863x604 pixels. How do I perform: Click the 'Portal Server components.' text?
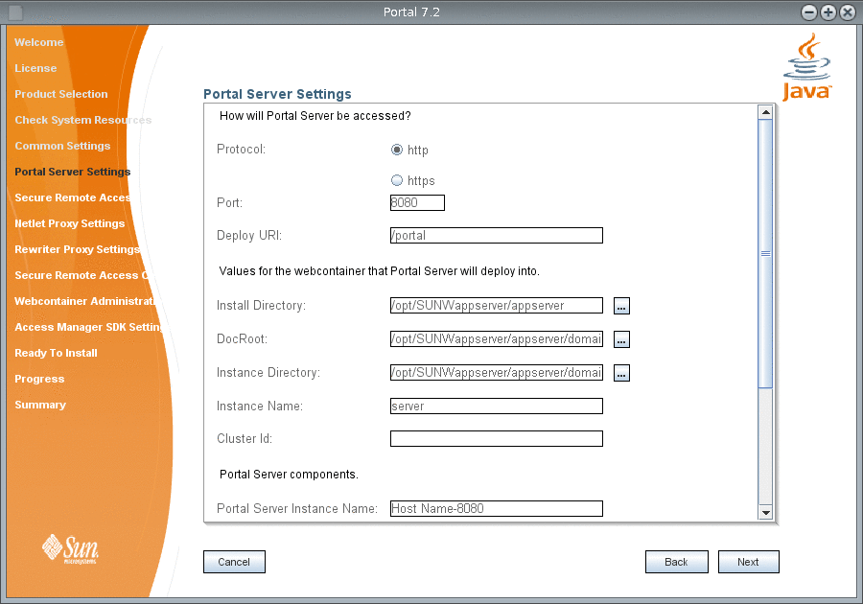point(289,475)
